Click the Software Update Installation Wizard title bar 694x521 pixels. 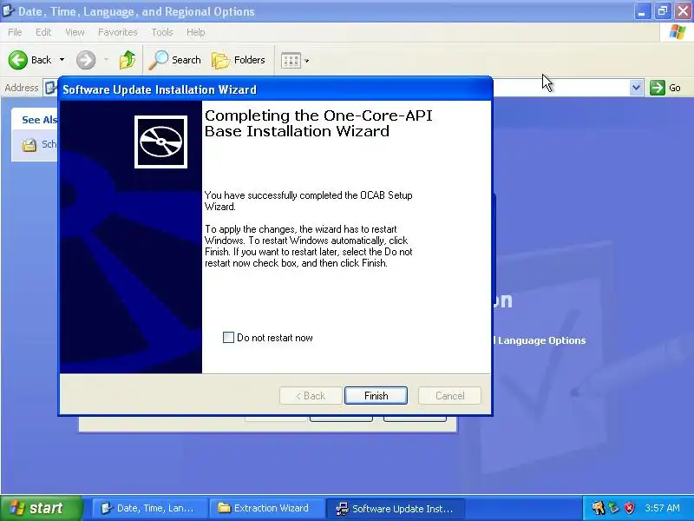tap(275, 89)
